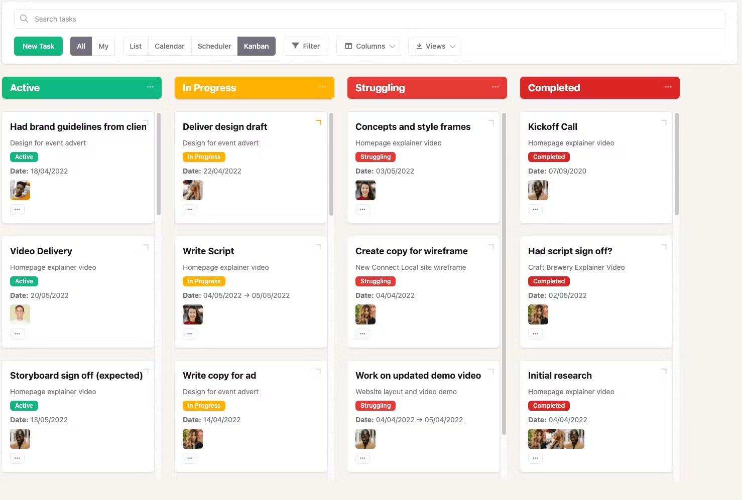
Task: Create a New Task
Action: coord(38,46)
